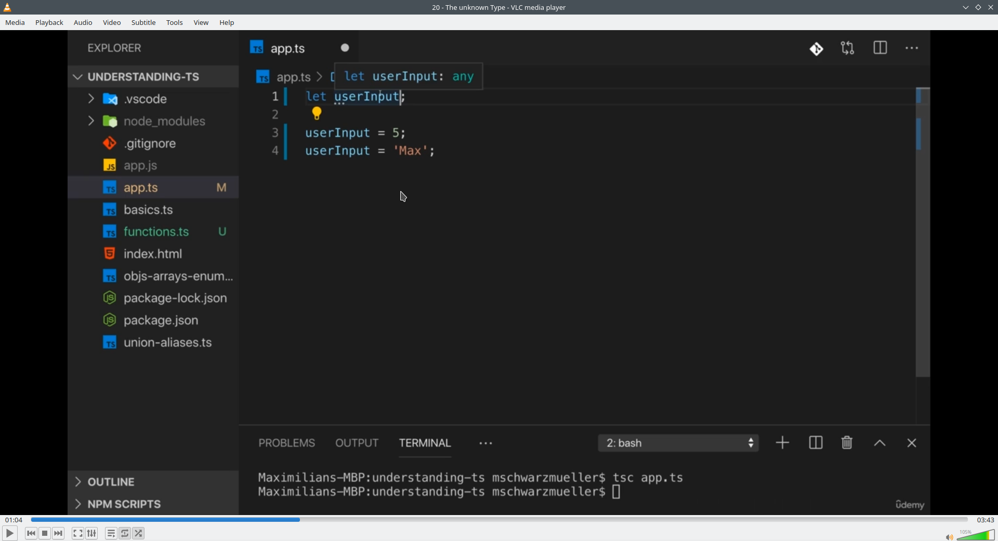Open the 2: bash terminal dropdown
998x541 pixels.
click(678, 443)
